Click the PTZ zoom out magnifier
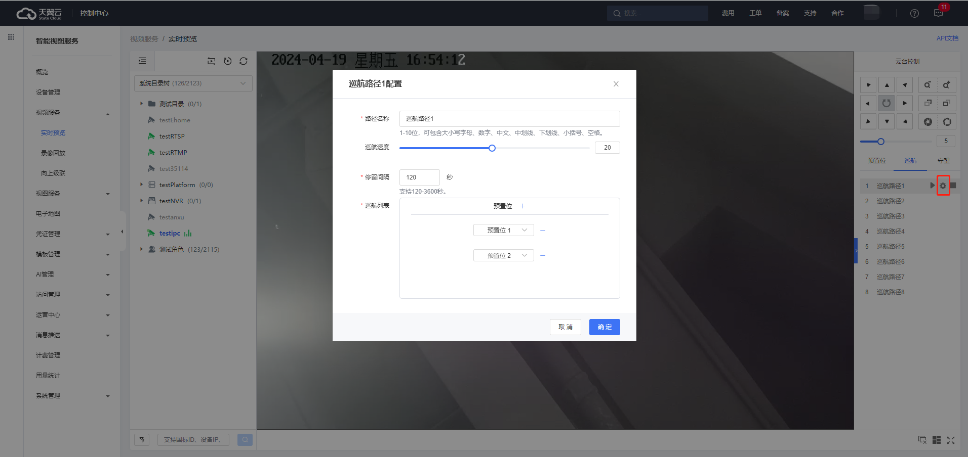This screenshot has height=457, width=968. [x=927, y=85]
